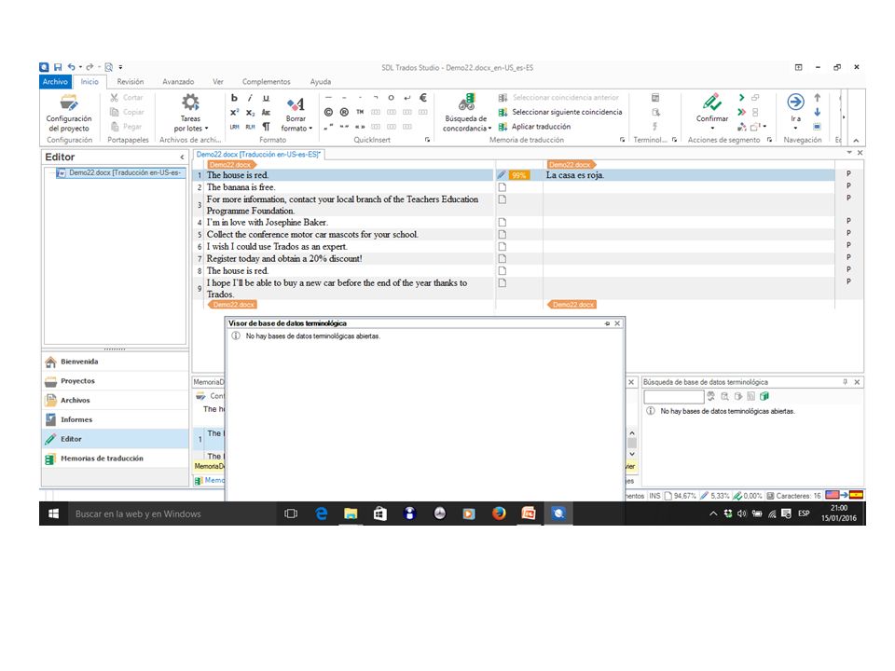Open Firefox from the taskbar

pos(499,514)
